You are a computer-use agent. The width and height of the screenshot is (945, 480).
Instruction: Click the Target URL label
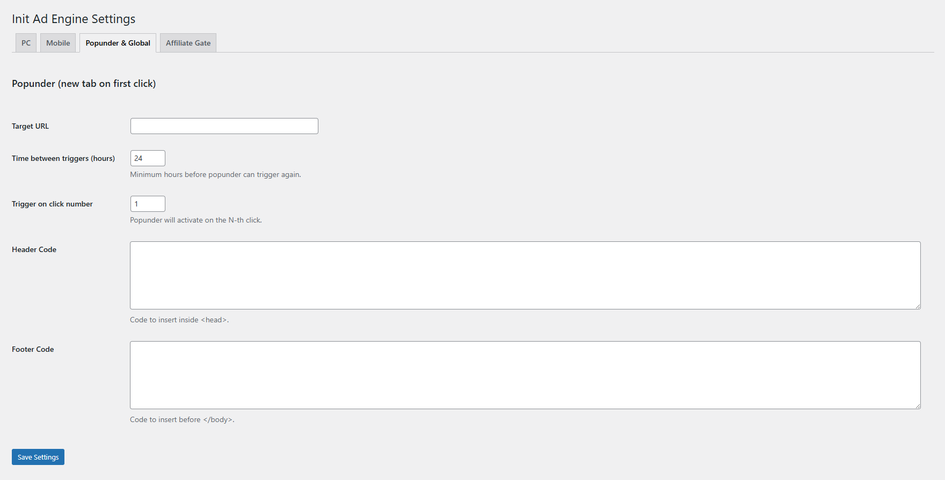[x=30, y=125]
